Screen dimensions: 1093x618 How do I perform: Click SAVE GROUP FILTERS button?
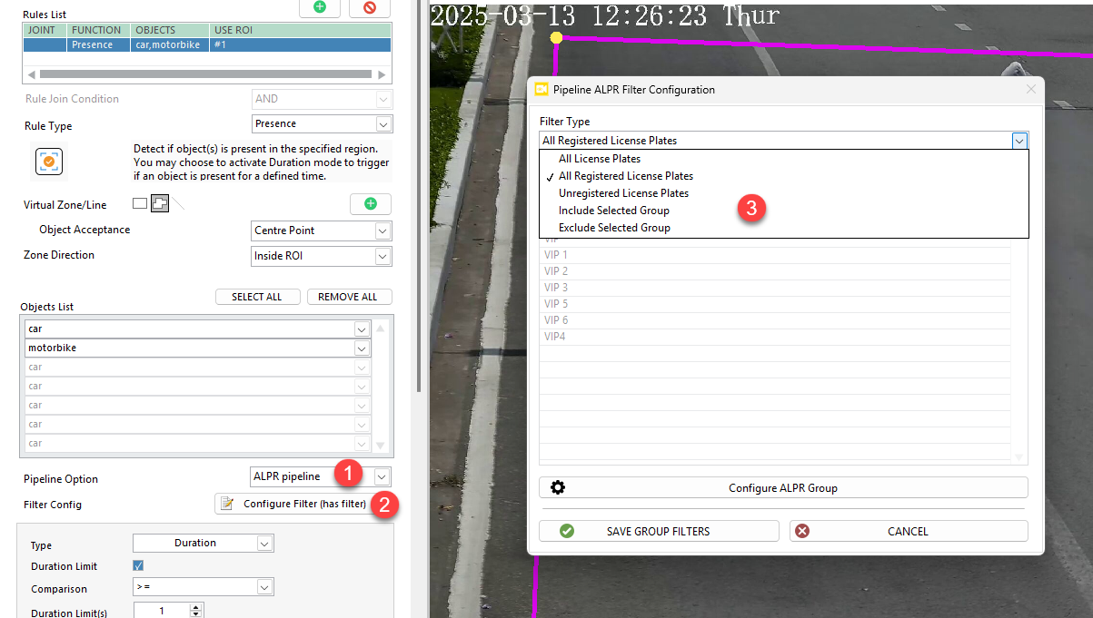(x=658, y=531)
